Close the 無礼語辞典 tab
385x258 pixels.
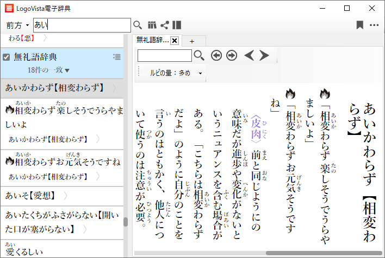click(175, 41)
